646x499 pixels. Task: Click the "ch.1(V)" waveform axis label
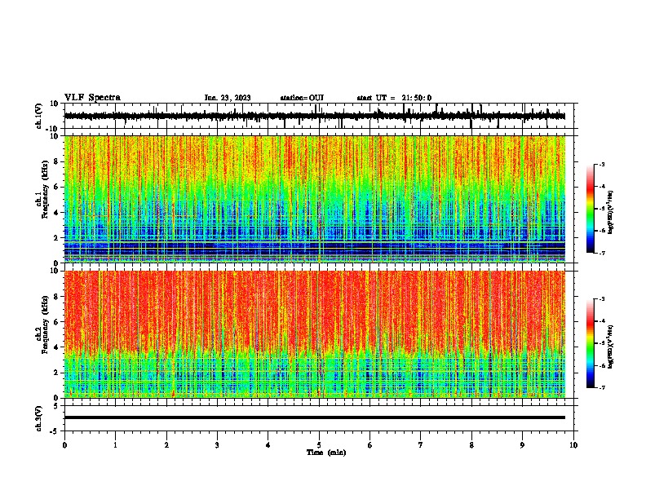tap(39, 116)
